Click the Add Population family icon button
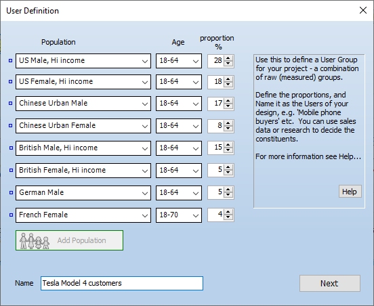 tap(69, 240)
